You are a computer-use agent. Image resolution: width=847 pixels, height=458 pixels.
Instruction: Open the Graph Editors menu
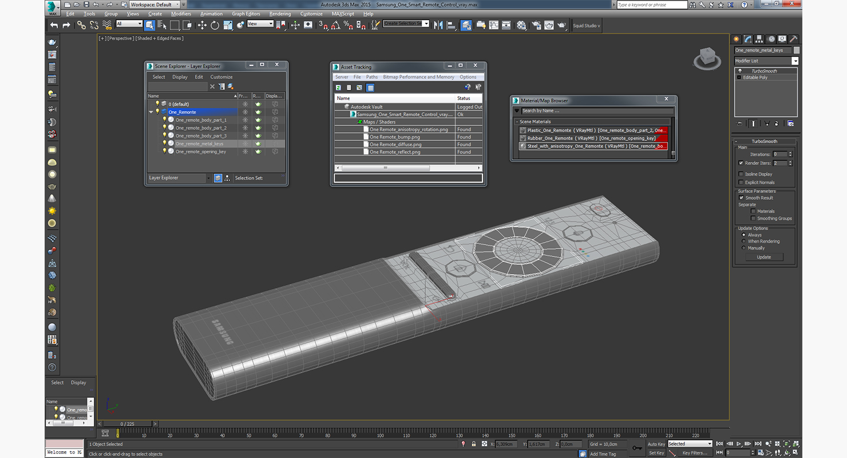coord(246,14)
